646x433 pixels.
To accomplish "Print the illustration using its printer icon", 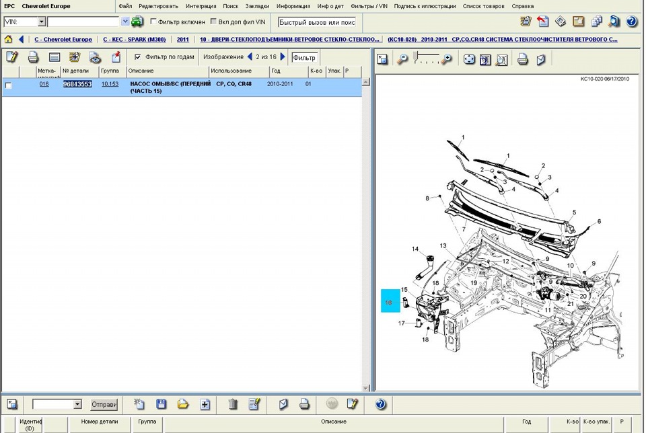I will 522,60.
